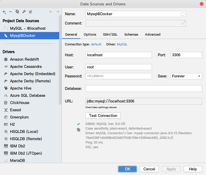
Task: Switch to the Options tab
Action: (x=90, y=35)
